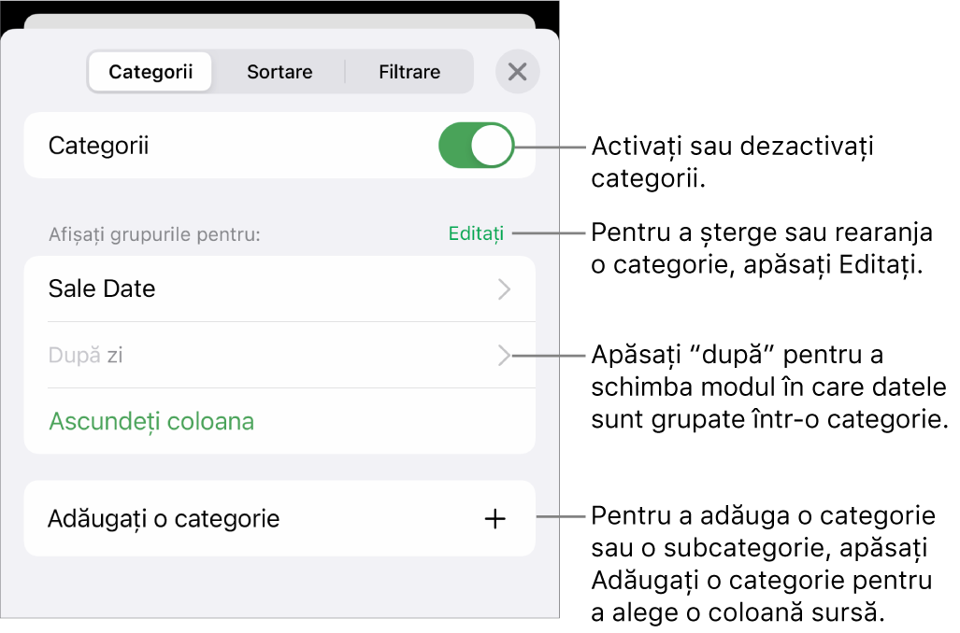960x633 pixels.
Task: Switch to the Sortare tab
Action: click(278, 71)
